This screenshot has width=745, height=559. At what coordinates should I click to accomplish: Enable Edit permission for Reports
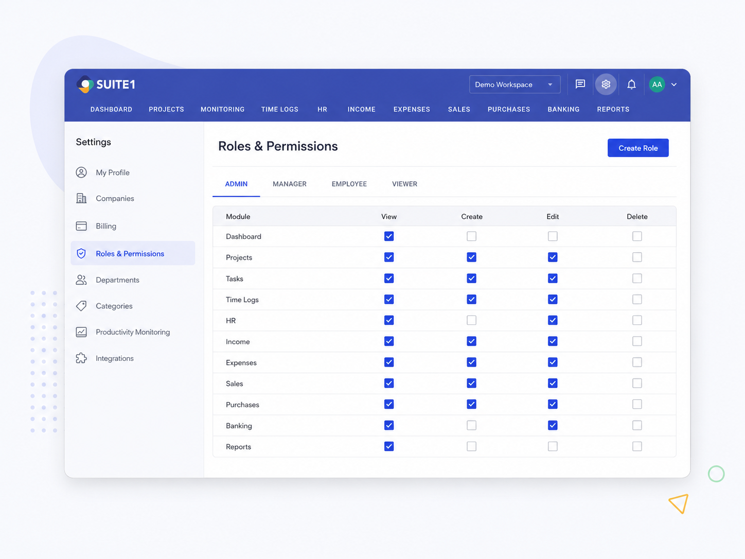(553, 446)
